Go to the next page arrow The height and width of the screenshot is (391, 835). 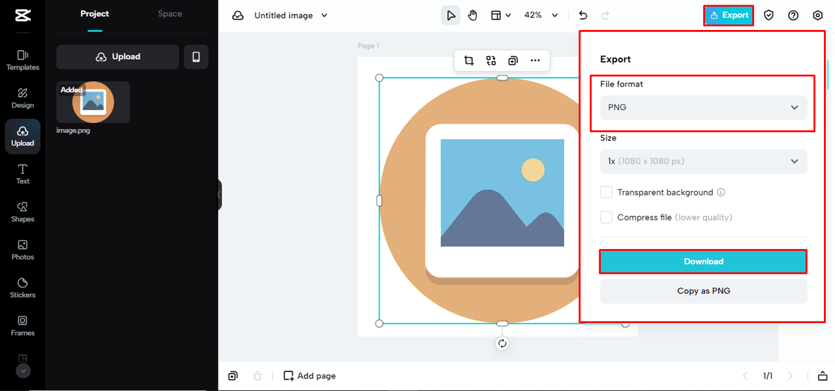[x=791, y=376]
